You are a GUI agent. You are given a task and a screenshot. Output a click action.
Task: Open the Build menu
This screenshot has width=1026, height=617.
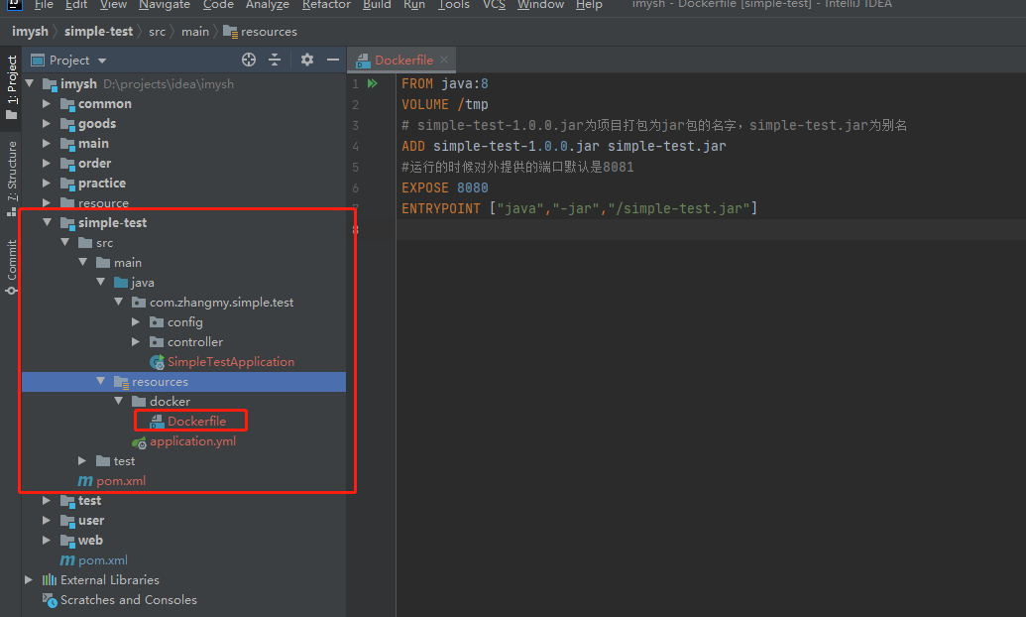tap(377, 5)
